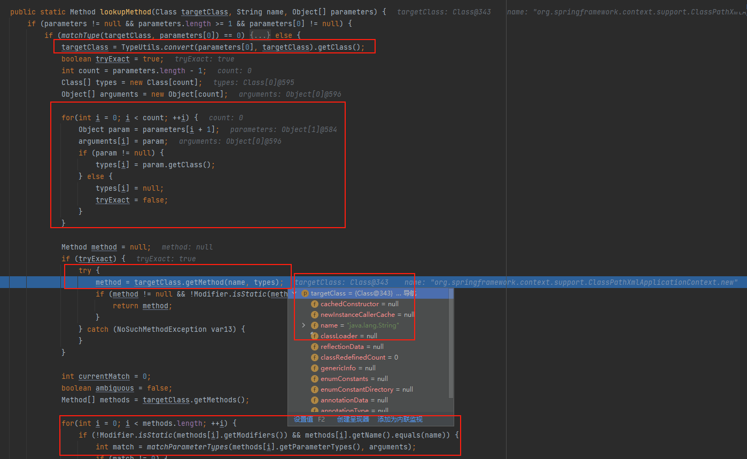
Task: Click the line 'Method[] methods = targetClass.getMethods();'
Action: pyautogui.click(x=155, y=400)
